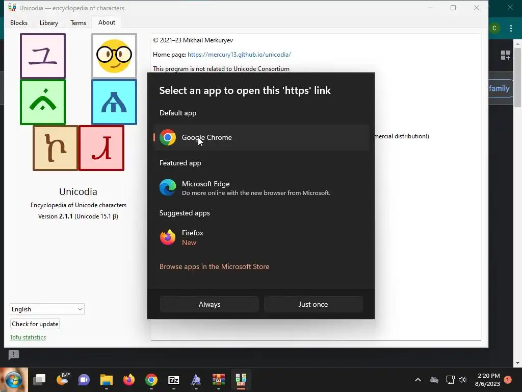Open Task View in the taskbar
The image size is (522, 392).
(x=39, y=380)
